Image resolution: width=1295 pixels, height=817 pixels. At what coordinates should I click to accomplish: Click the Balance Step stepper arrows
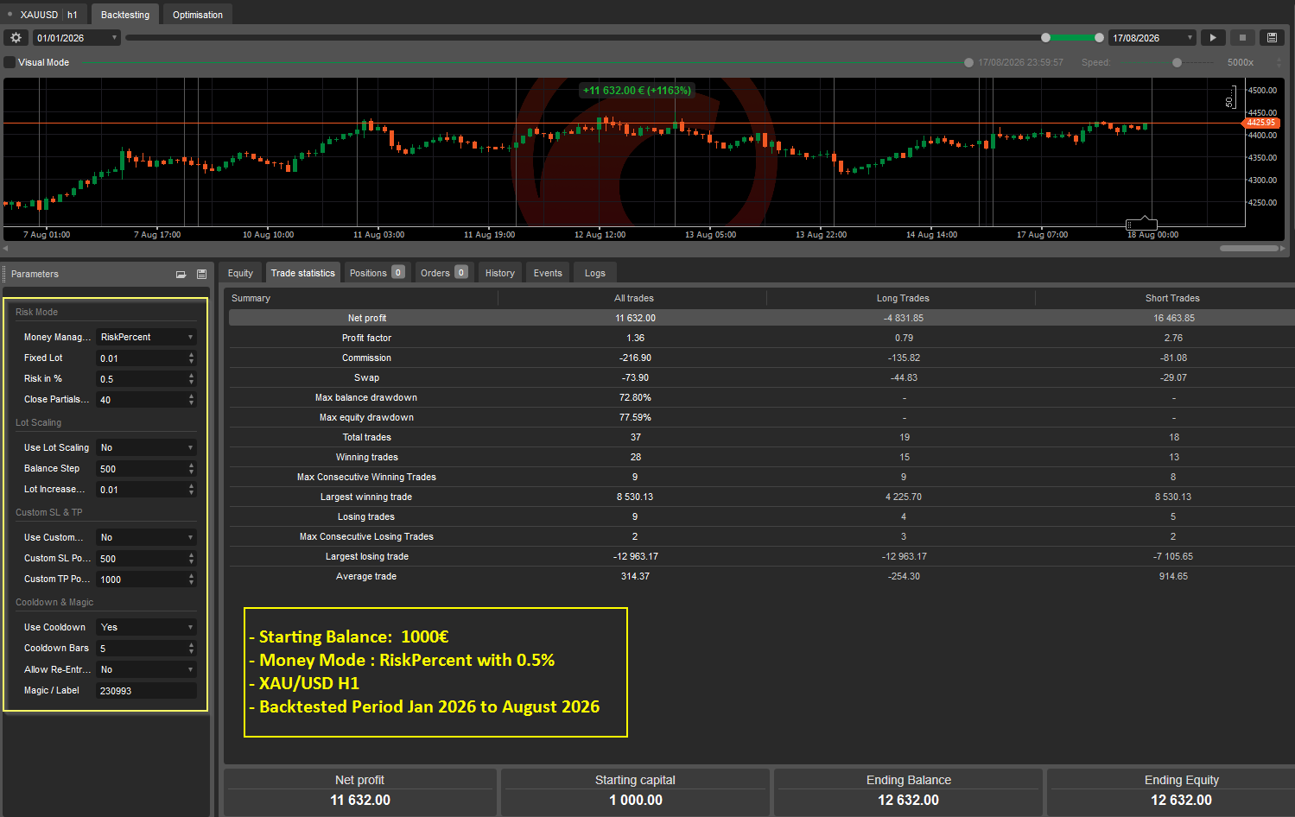tap(192, 468)
